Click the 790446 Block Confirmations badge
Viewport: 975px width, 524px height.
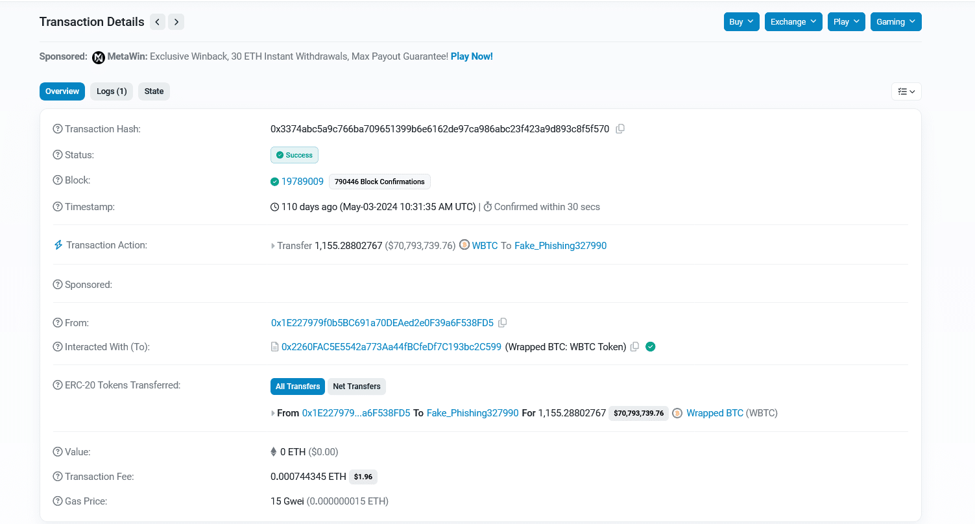click(x=379, y=182)
